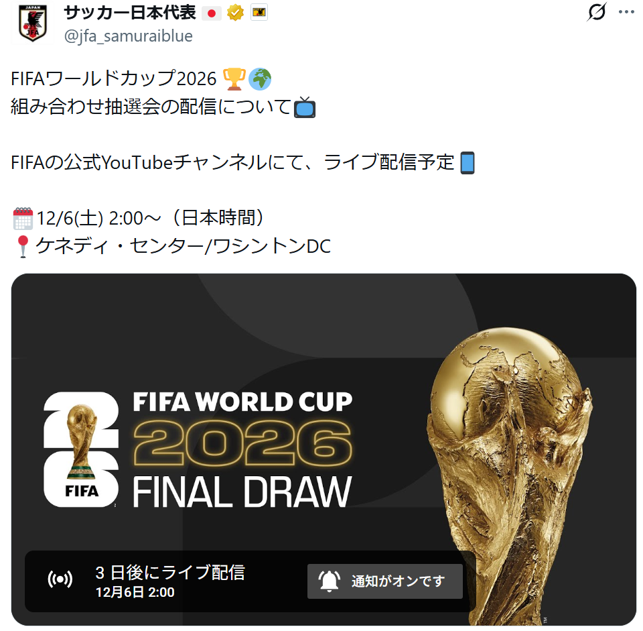Click the television emoji in the tweet
Image resolution: width=643 pixels, height=631 pixels.
click(305, 107)
